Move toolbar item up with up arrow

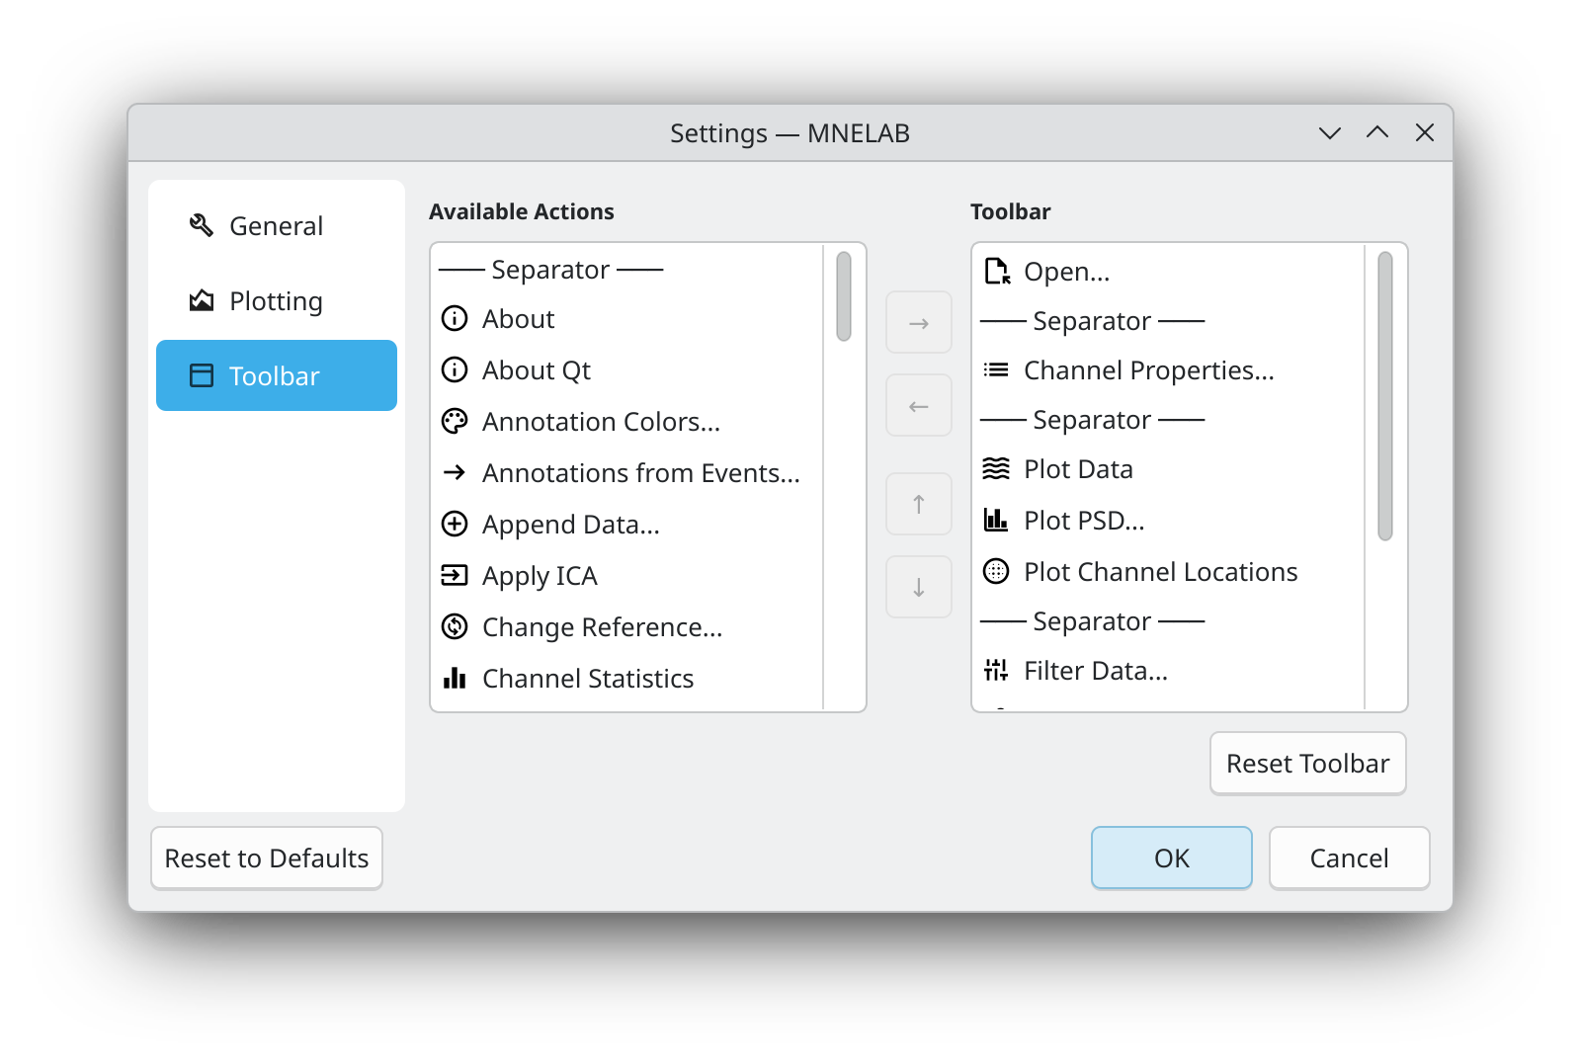[919, 504]
